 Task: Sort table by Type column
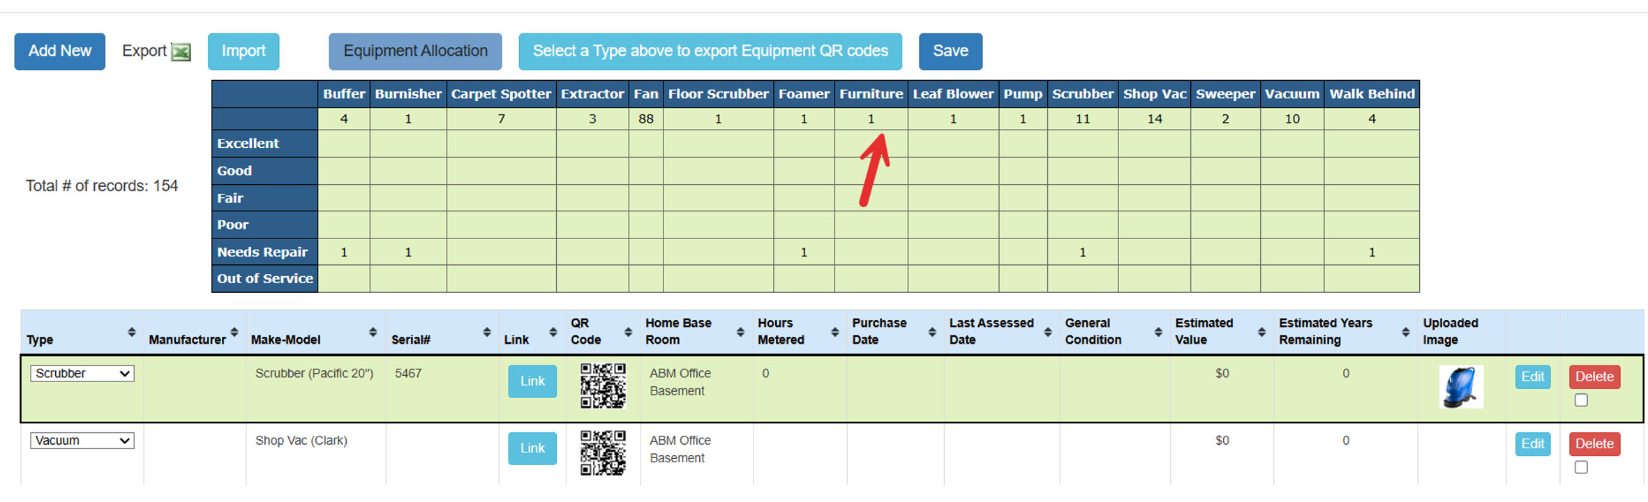click(x=131, y=332)
